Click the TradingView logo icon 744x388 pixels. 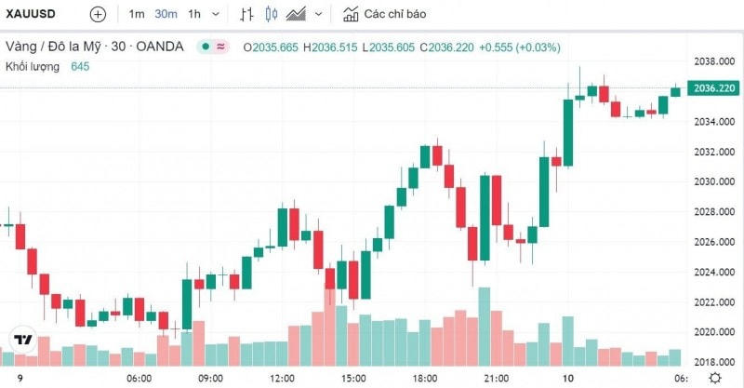tap(22, 340)
